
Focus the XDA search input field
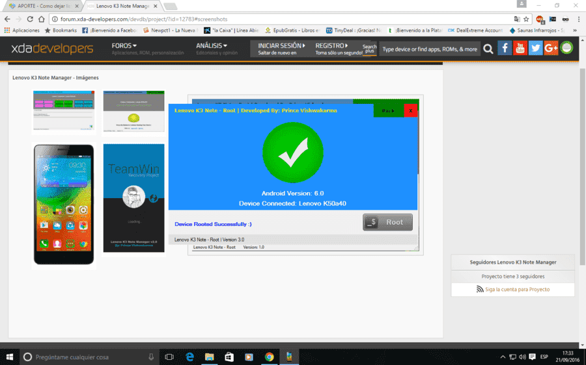[x=430, y=49]
